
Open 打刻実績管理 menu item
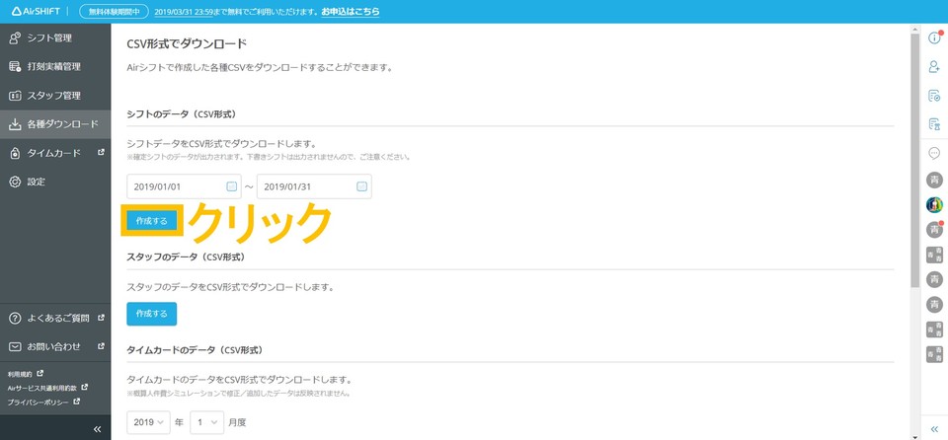click(53, 67)
